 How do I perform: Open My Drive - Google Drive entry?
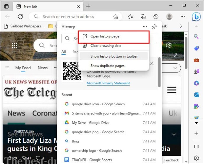[110, 123]
